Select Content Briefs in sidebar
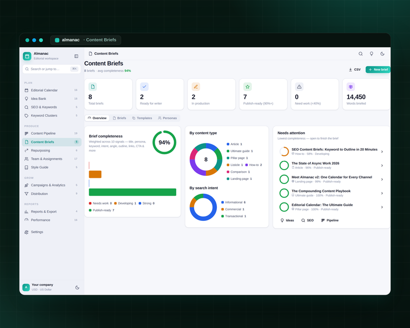 (x=52, y=142)
